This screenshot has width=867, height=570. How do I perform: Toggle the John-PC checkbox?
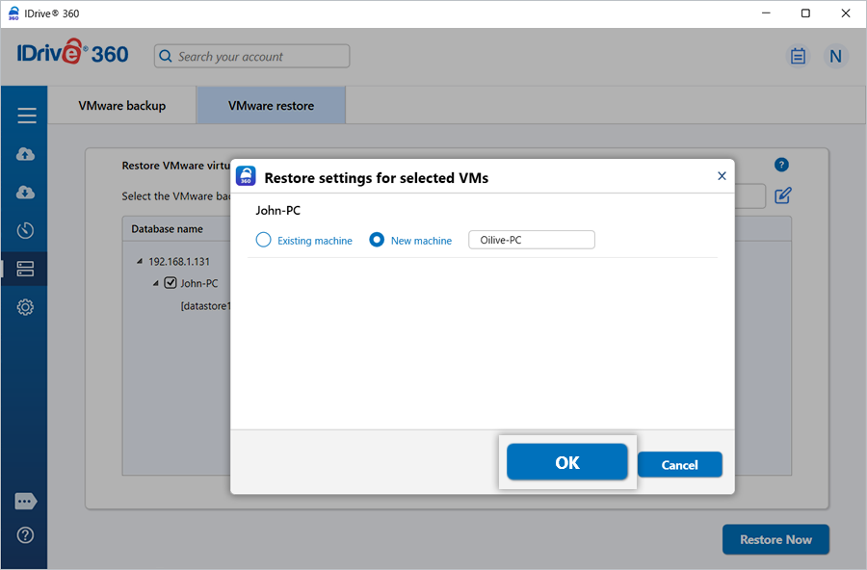point(171,283)
